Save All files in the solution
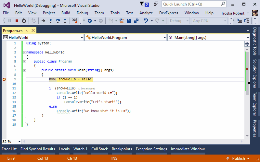The width and height of the screenshot is (260, 162). pyautogui.click(x=136, y=21)
